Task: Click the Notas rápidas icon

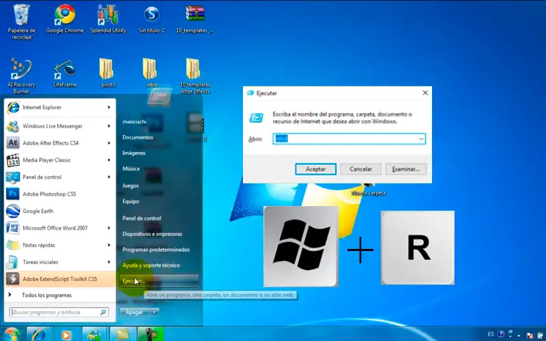Action: coord(13,245)
